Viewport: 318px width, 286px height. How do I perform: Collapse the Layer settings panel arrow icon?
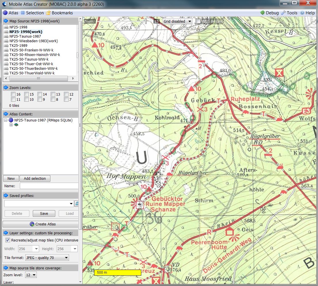6,233
